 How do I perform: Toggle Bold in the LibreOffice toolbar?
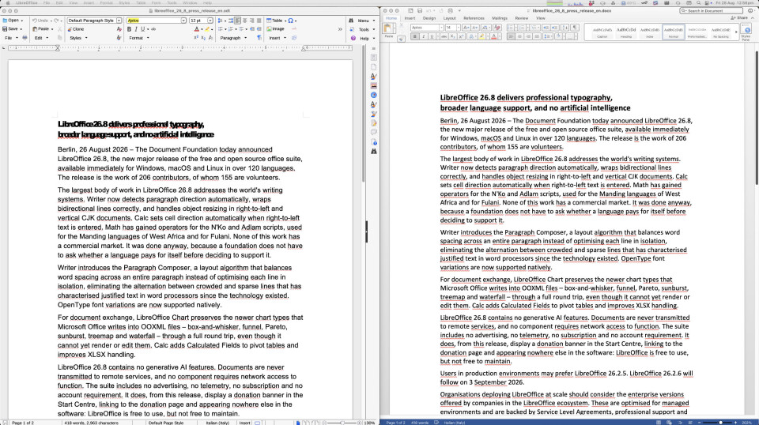[129, 29]
